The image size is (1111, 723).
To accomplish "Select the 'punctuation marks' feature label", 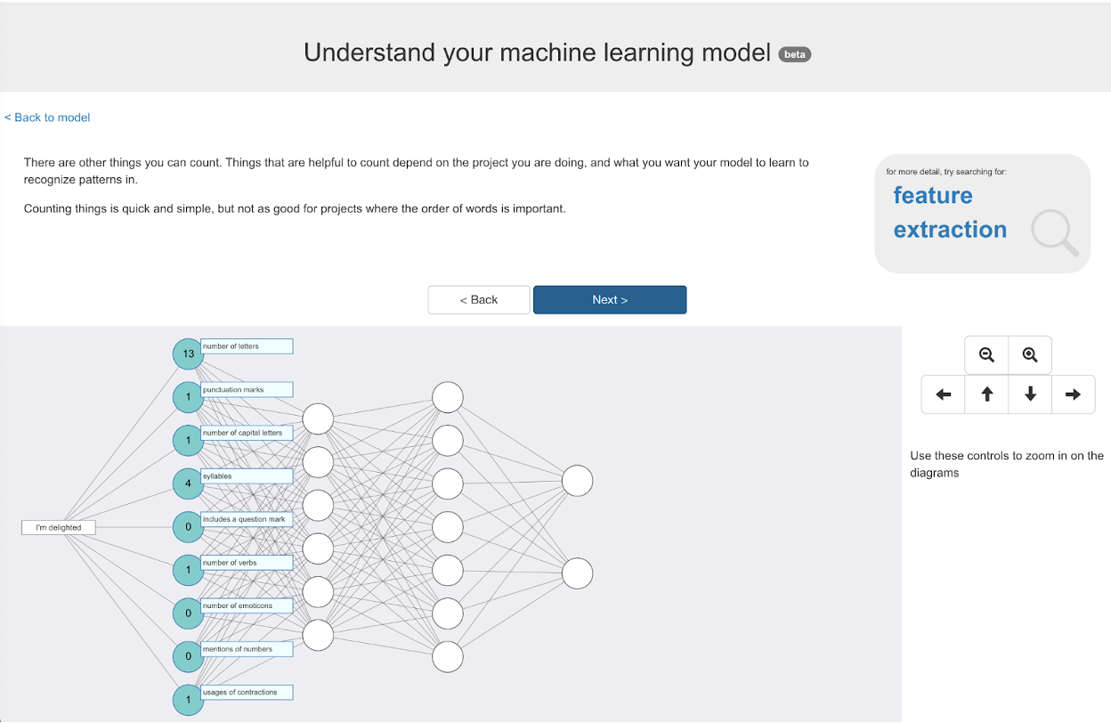I will (x=247, y=390).
